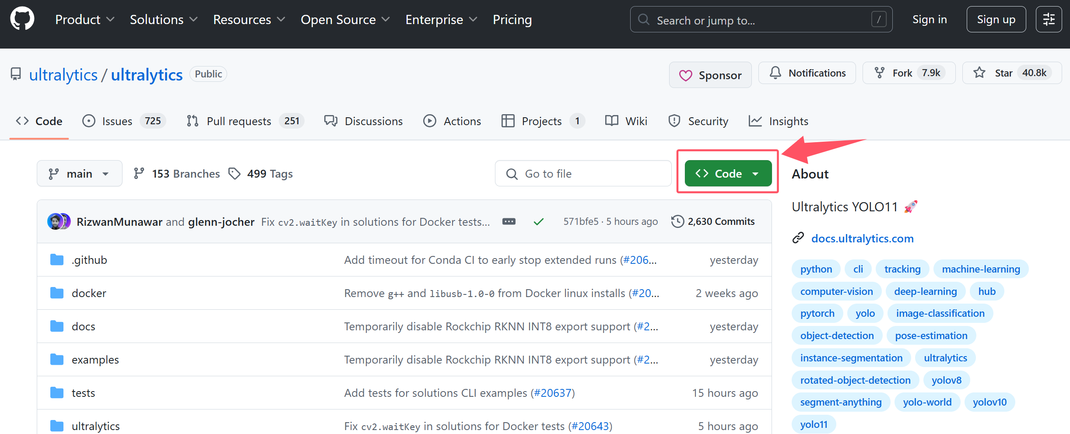Click the docker folder icon
This screenshot has height=434, width=1070.
pos(57,293)
